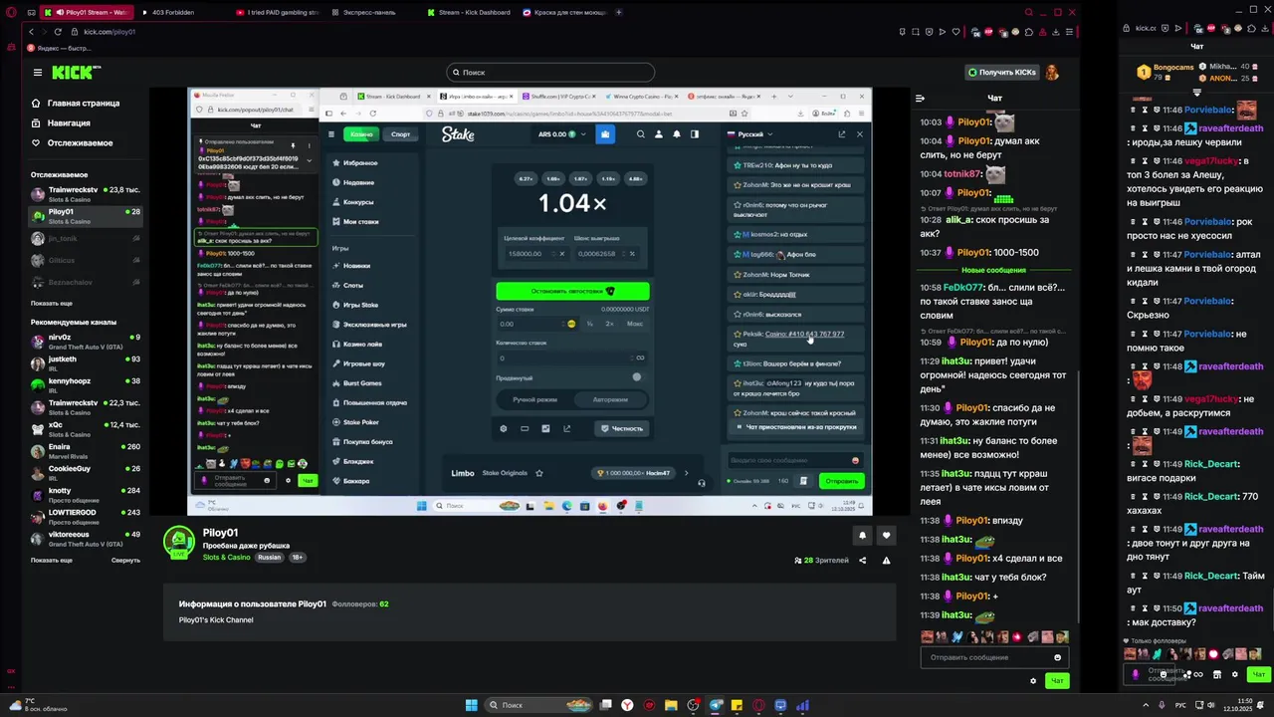This screenshot has width=1274, height=717.
Task: Click the Только фолловеры label in popout chat
Action: pyautogui.click(x=1159, y=641)
